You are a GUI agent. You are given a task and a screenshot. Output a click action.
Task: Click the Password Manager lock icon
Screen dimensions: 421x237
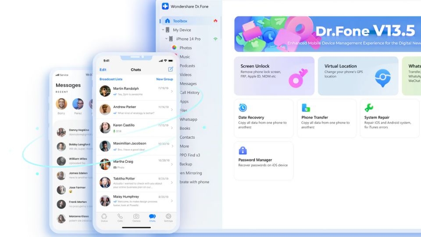[243, 151]
